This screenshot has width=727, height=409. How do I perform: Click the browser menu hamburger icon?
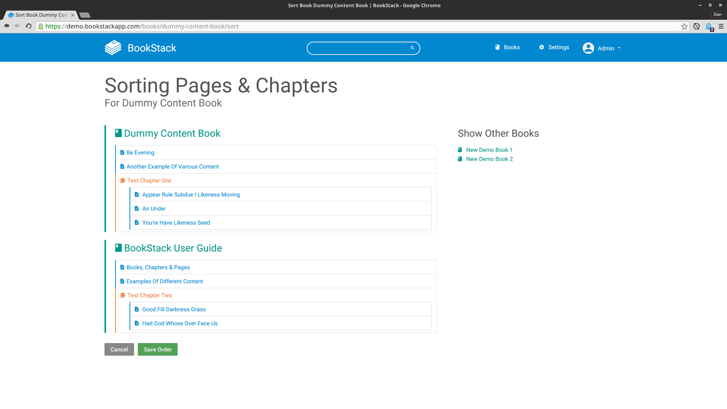[x=721, y=26]
